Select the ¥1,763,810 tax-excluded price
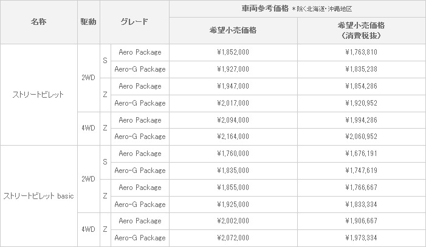The image size is (426, 247). pyautogui.click(x=362, y=52)
